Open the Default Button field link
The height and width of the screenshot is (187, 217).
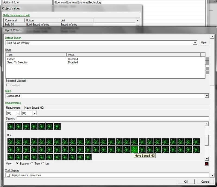(x=13, y=38)
